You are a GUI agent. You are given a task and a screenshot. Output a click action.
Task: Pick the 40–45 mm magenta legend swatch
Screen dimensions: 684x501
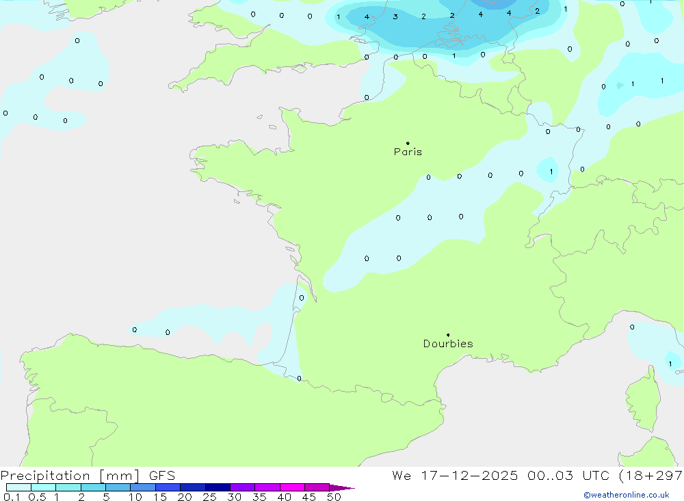pyautogui.click(x=292, y=487)
